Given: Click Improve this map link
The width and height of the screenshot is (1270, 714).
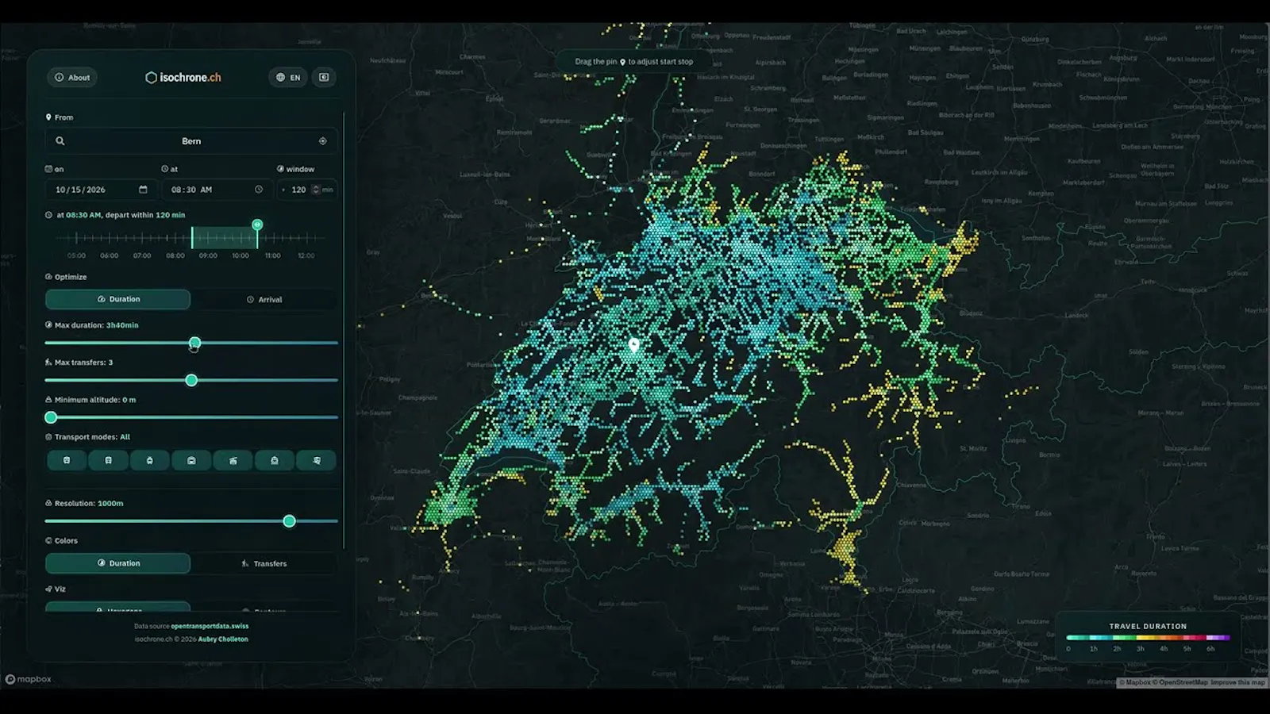Looking at the screenshot, I should [x=1237, y=682].
